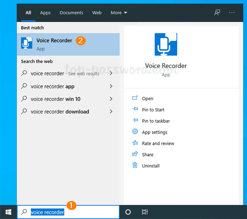
Task: Select the Web tab
Action: pos(97,12)
